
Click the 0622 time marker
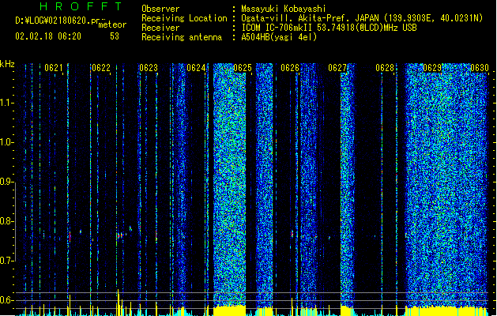[x=101, y=68]
